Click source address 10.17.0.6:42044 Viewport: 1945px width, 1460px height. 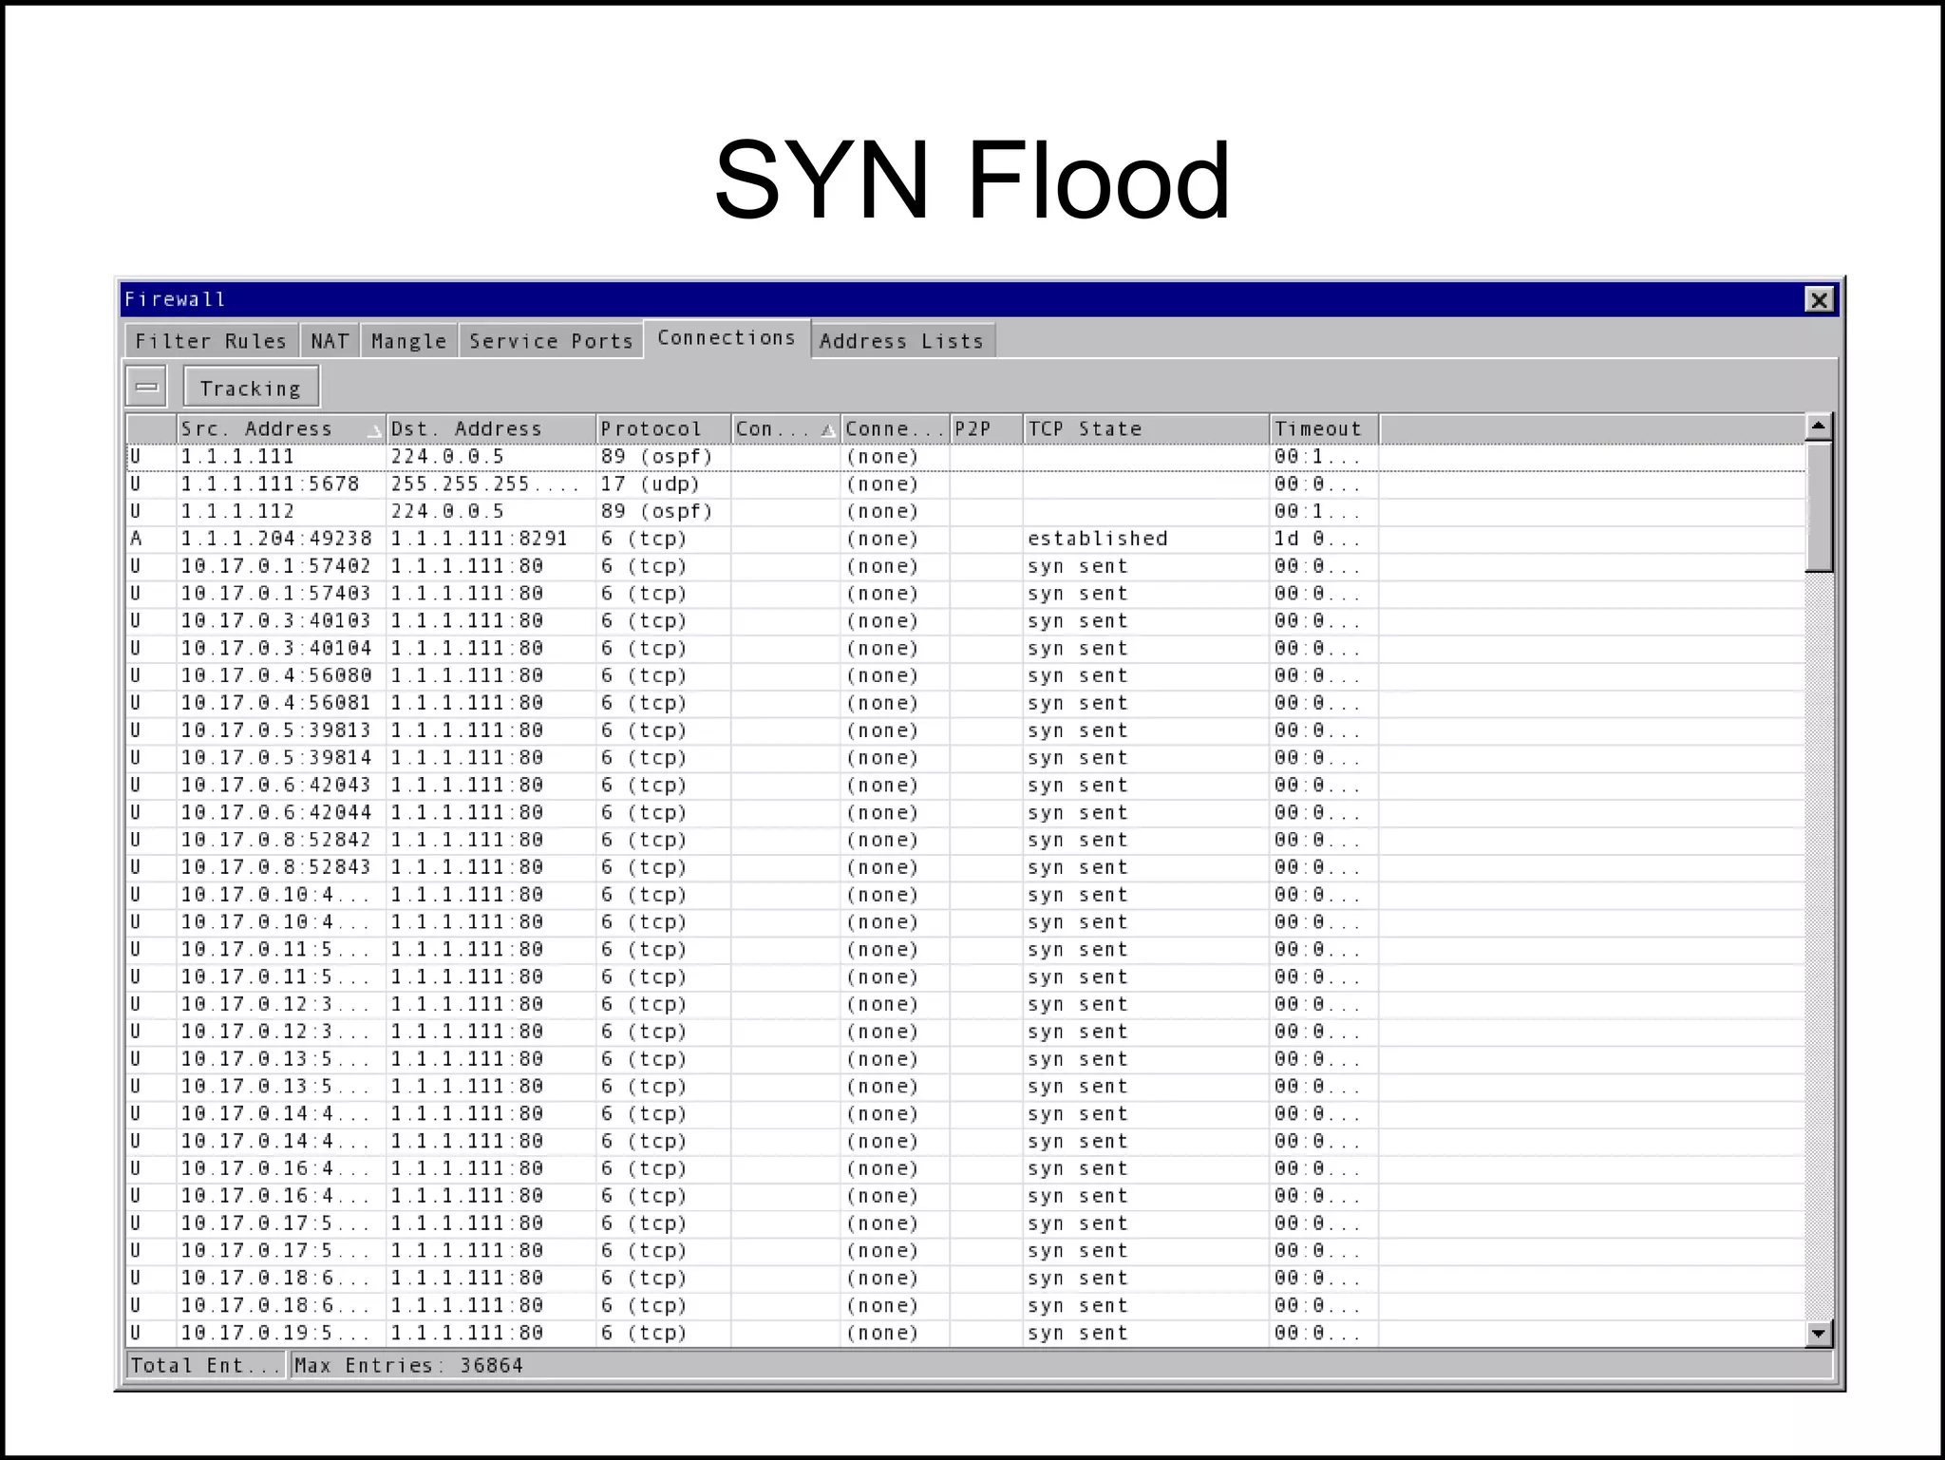(x=275, y=813)
